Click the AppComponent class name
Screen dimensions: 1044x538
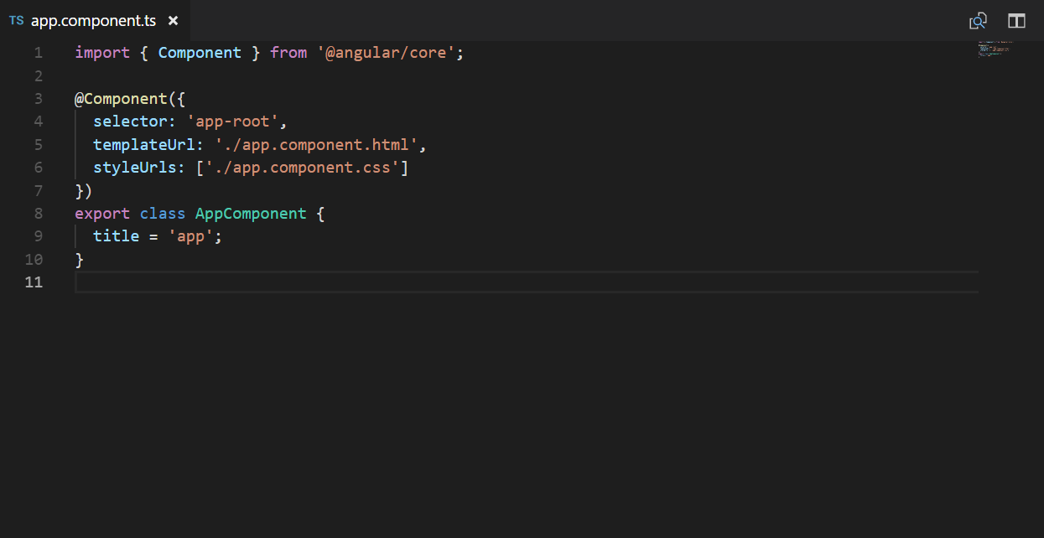coord(251,214)
